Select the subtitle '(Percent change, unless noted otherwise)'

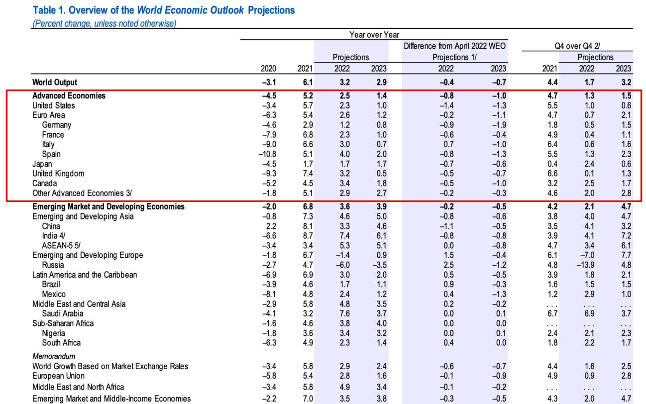pos(104,23)
